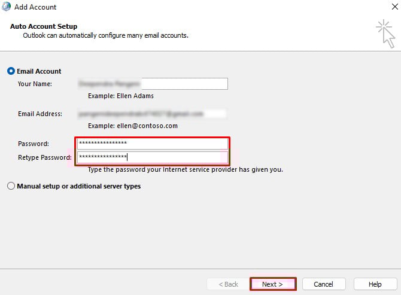Click the 'Auto Account Setup' heading
Image resolution: width=401 pixels, height=295 pixels.
click(x=44, y=26)
